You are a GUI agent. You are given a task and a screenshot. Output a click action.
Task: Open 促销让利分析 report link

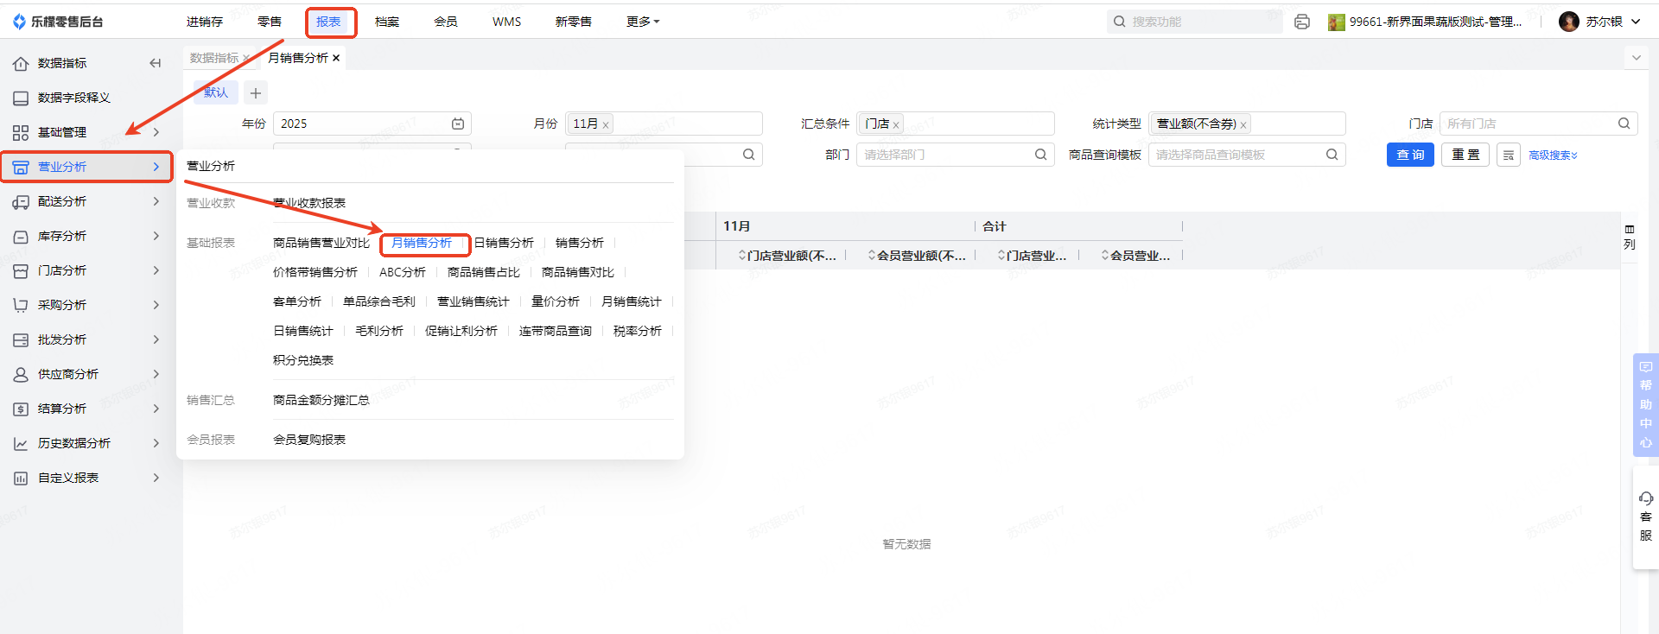[x=461, y=331]
